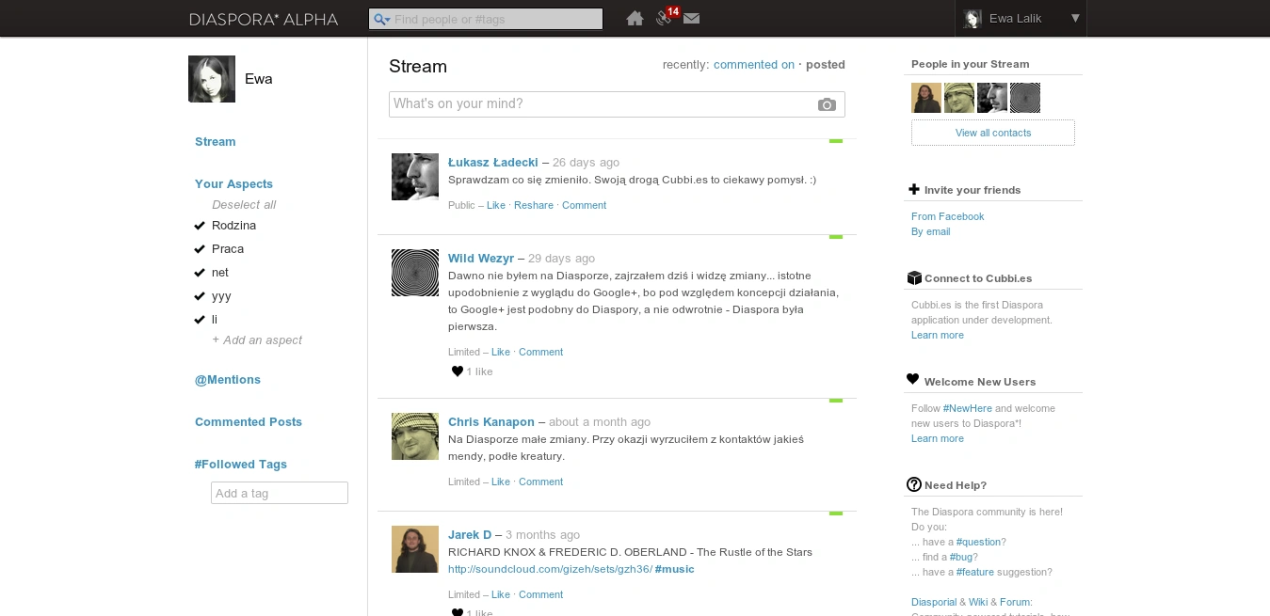Open the Ewa Lalik user dropdown menu
The image size is (1270, 616).
(x=1075, y=19)
